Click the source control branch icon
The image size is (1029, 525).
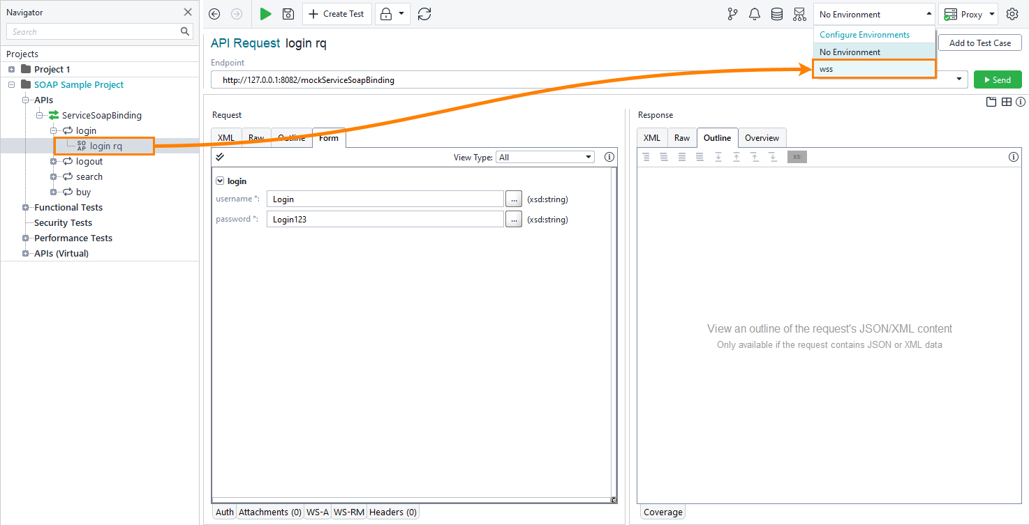(x=732, y=14)
